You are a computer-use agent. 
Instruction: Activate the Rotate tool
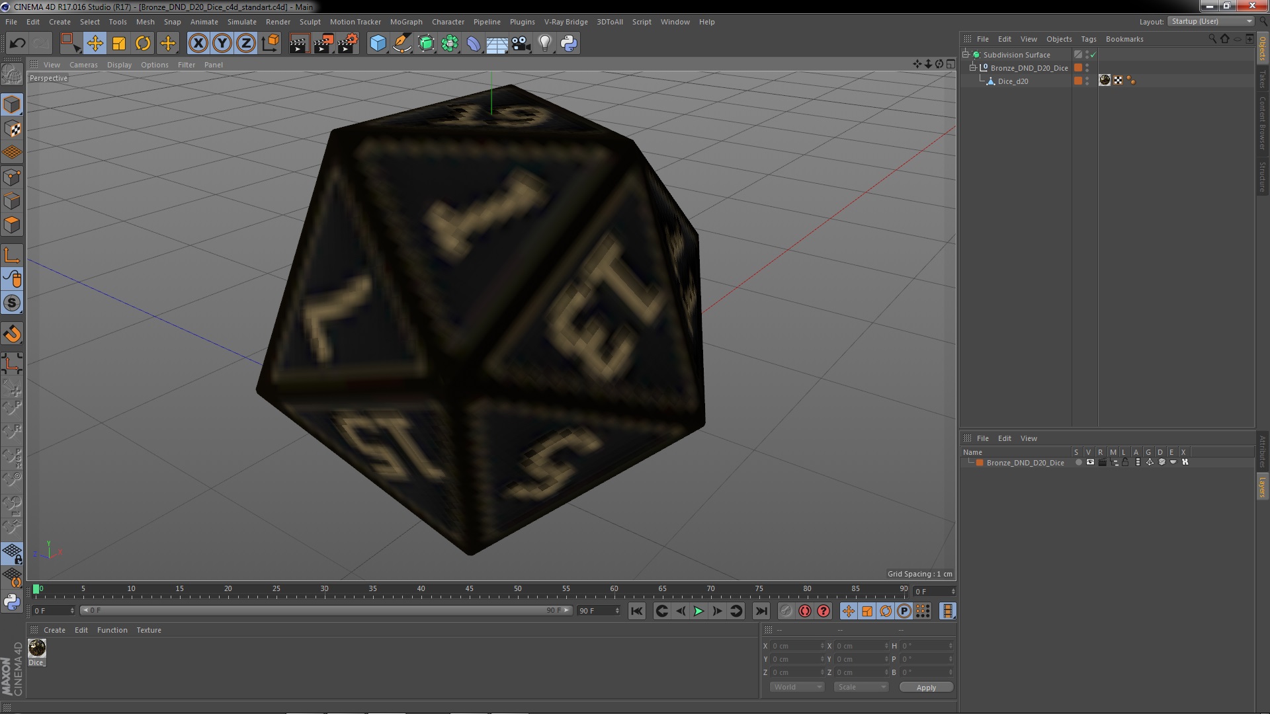click(x=143, y=44)
